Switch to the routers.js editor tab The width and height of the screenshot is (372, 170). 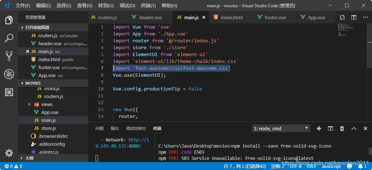(108, 17)
